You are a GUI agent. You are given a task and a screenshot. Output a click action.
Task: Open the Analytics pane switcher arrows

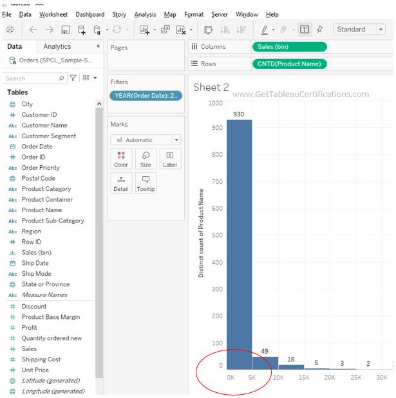click(98, 46)
